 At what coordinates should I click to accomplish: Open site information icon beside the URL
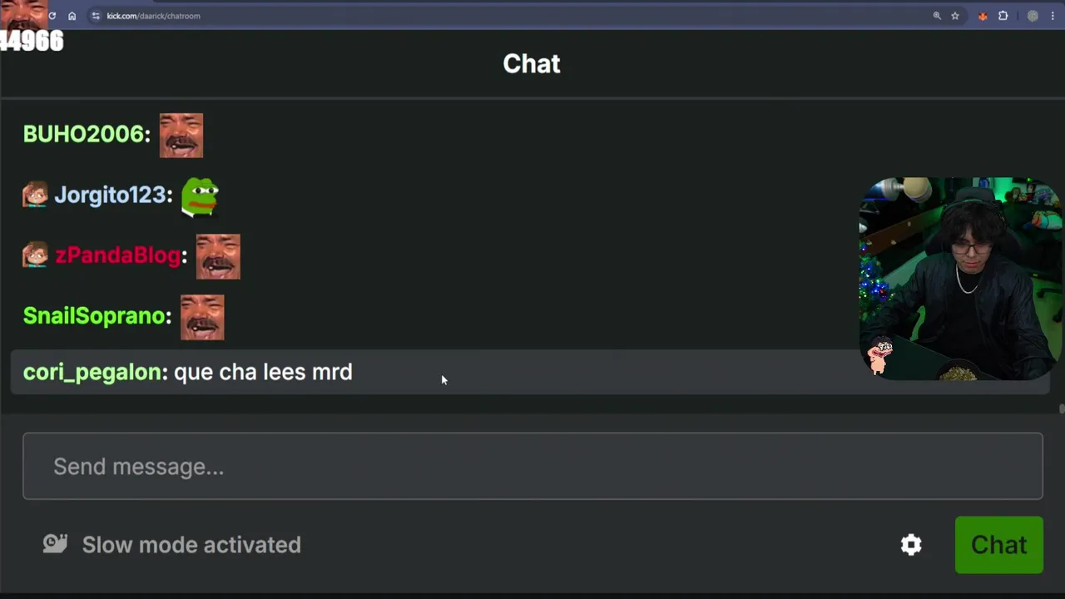96,16
